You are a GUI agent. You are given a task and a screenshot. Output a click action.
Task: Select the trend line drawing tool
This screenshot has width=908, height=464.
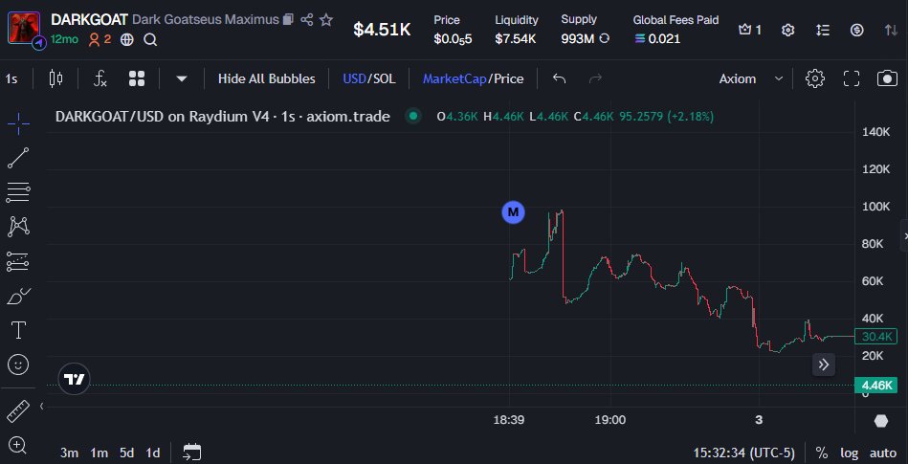pyautogui.click(x=18, y=158)
